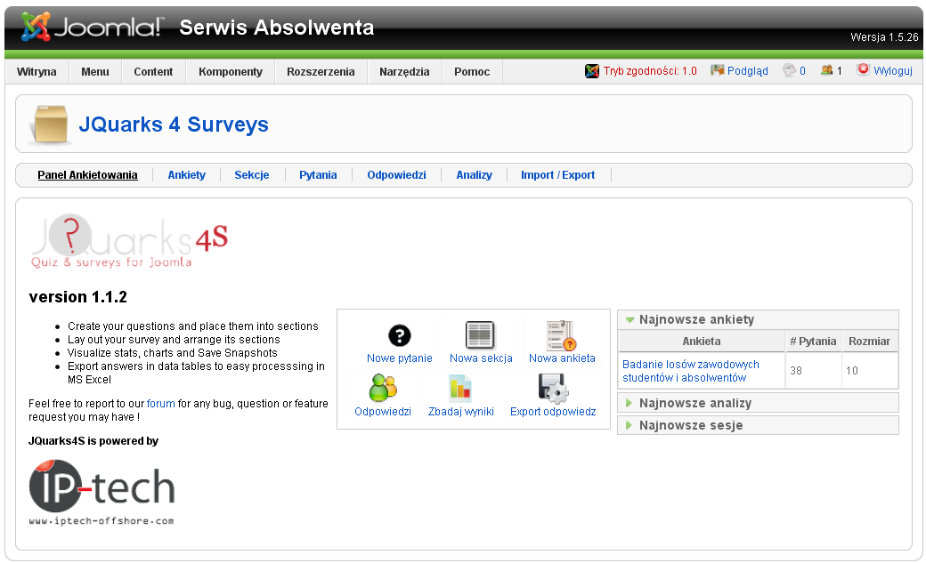Open the Analizy tab
This screenshot has height=563, width=926.
(475, 175)
